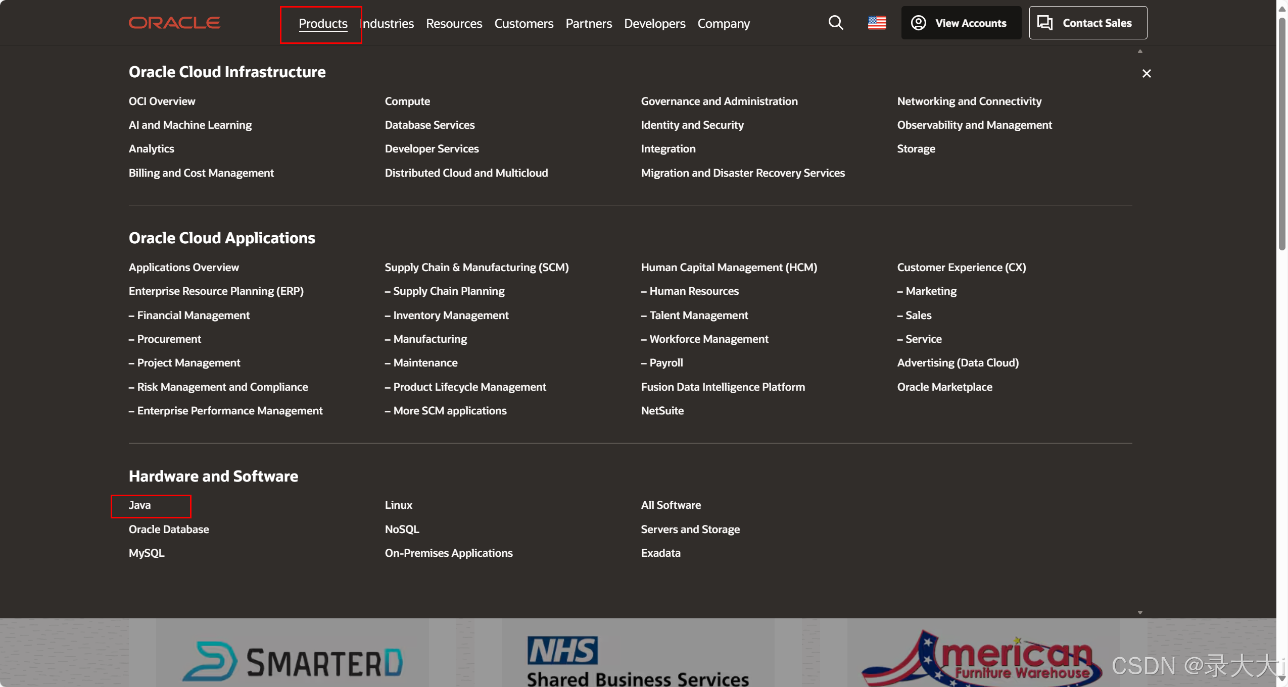Click the menu panel scroll-up arrow
This screenshot has width=1288, height=687.
click(x=1140, y=51)
